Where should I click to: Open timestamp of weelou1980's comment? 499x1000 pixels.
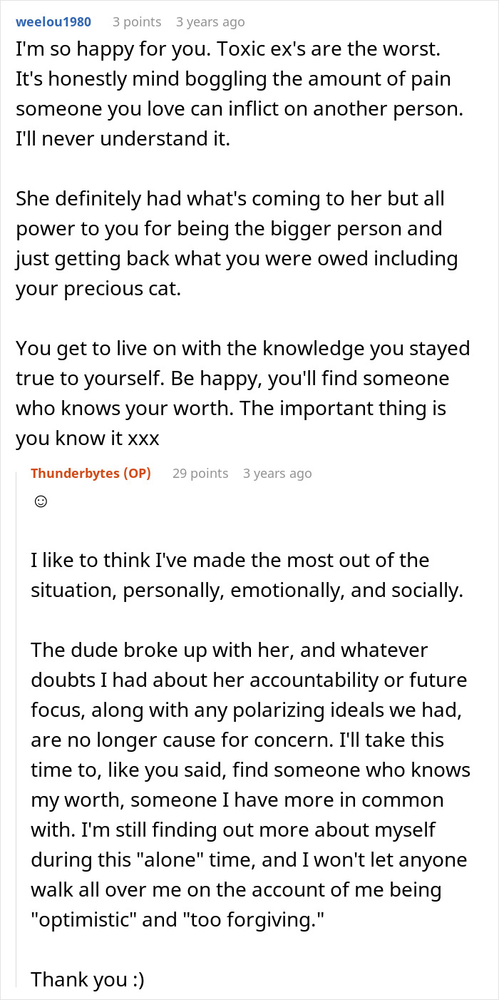(210, 22)
